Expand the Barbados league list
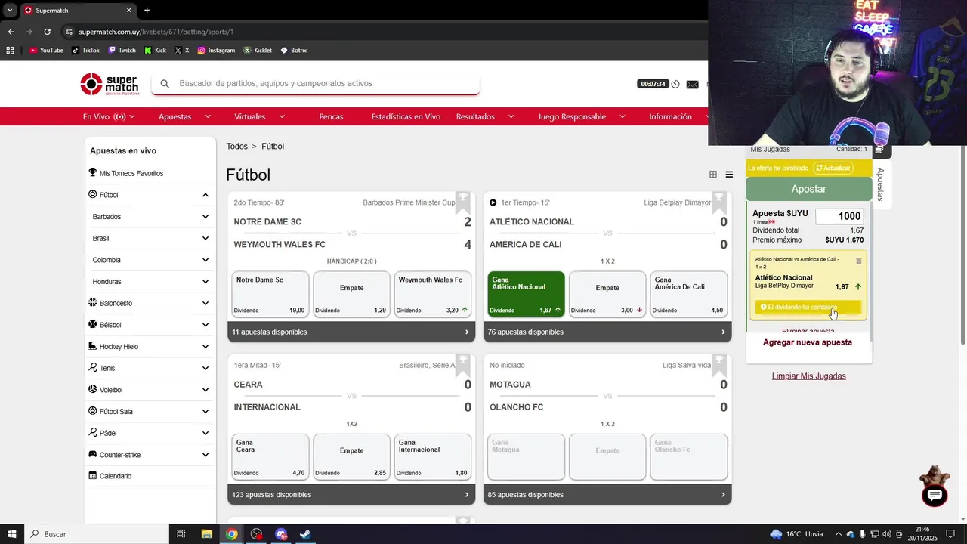 pos(205,217)
